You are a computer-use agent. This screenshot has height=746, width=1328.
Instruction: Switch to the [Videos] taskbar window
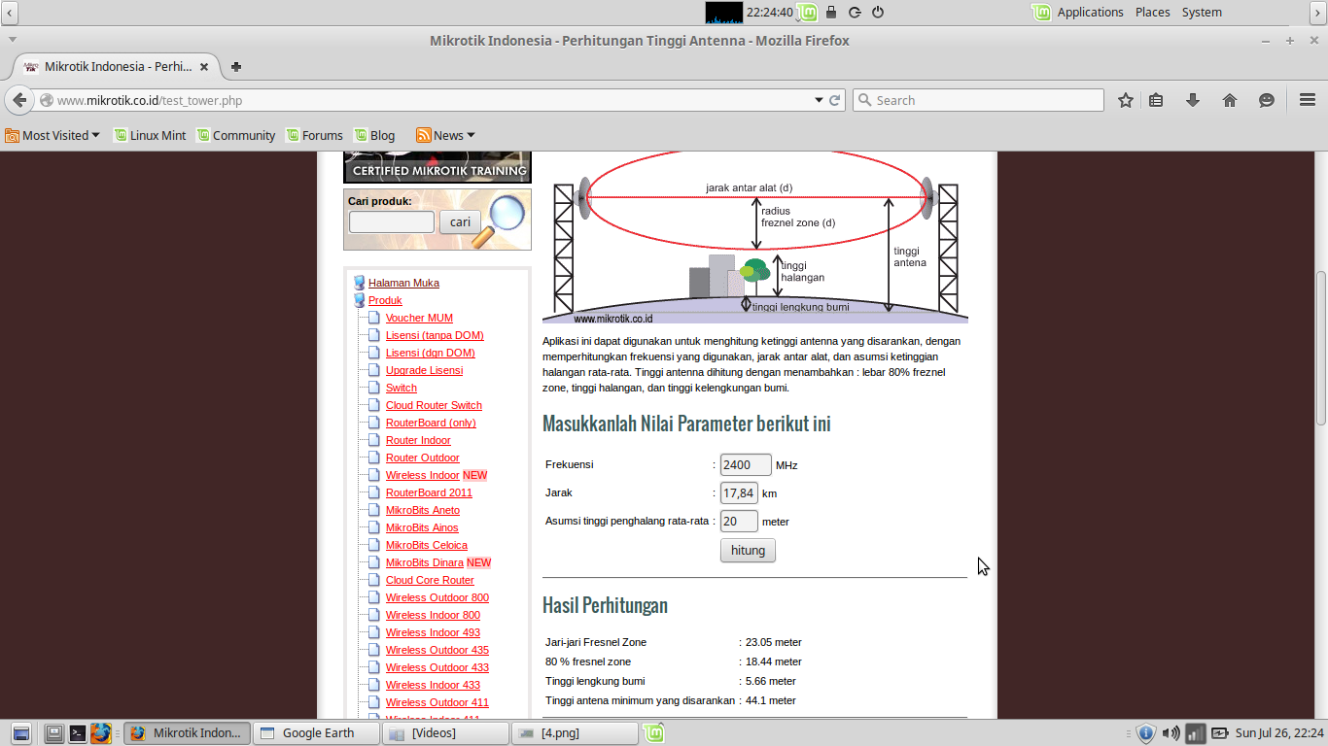pyautogui.click(x=444, y=733)
